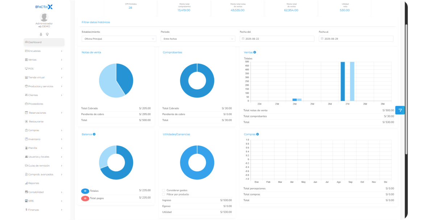Click the Encuestas sidebar icon
The width and height of the screenshot is (426, 220).
(x=26, y=51)
